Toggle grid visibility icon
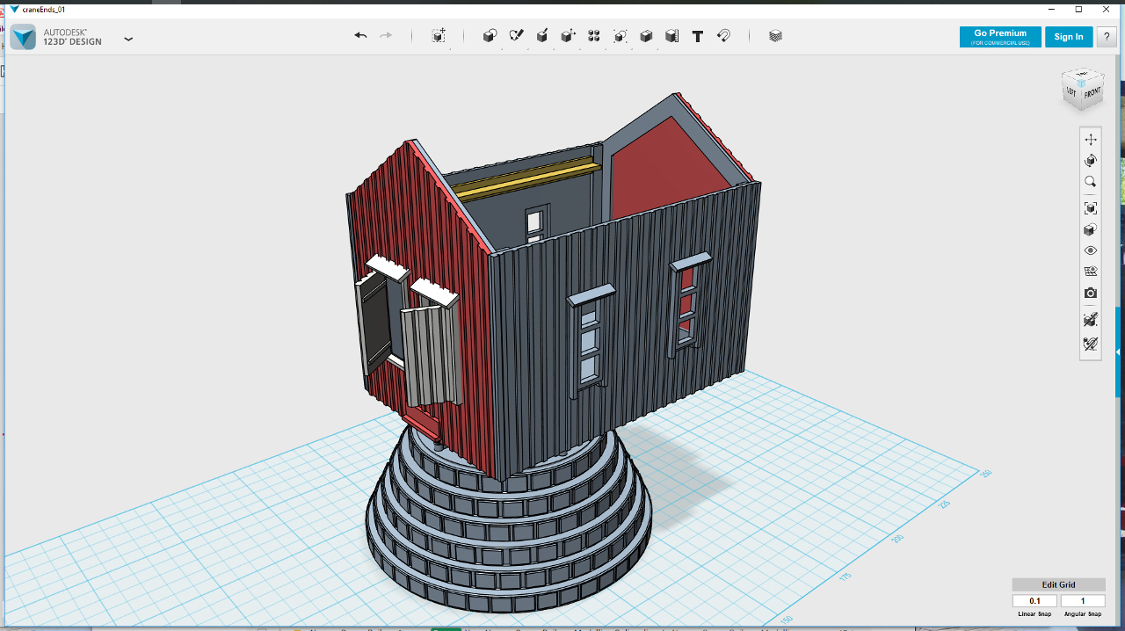 coord(1091,272)
